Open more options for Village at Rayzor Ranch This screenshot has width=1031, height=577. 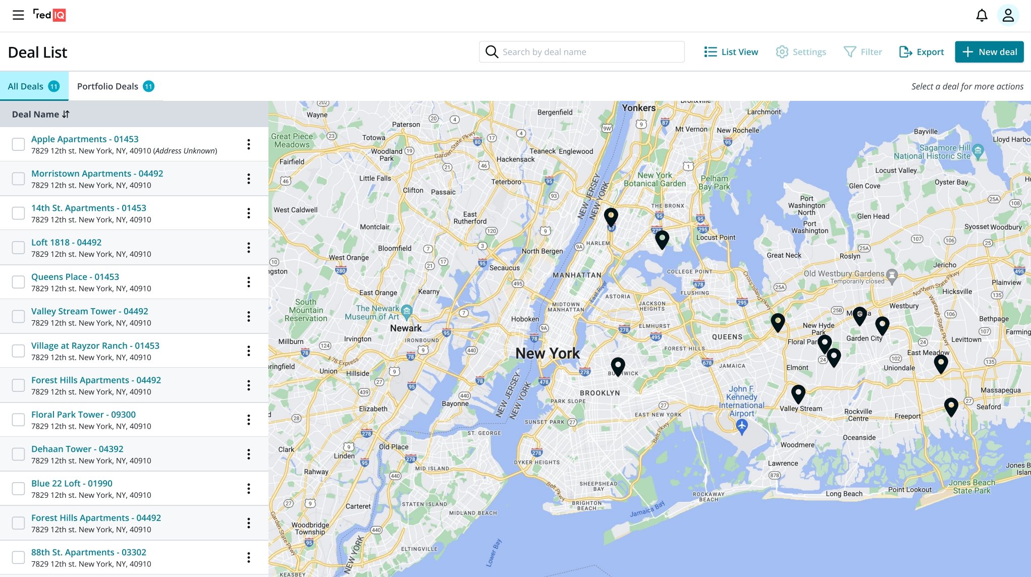[x=249, y=351]
